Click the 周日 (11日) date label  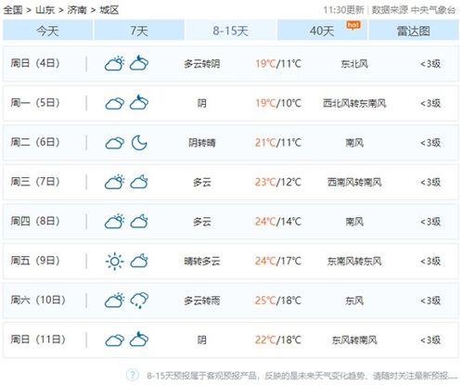pyautogui.click(x=38, y=340)
